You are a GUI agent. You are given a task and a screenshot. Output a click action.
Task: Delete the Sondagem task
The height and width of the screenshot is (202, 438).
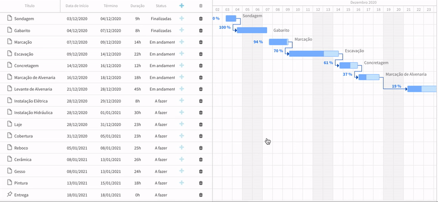coord(200,19)
